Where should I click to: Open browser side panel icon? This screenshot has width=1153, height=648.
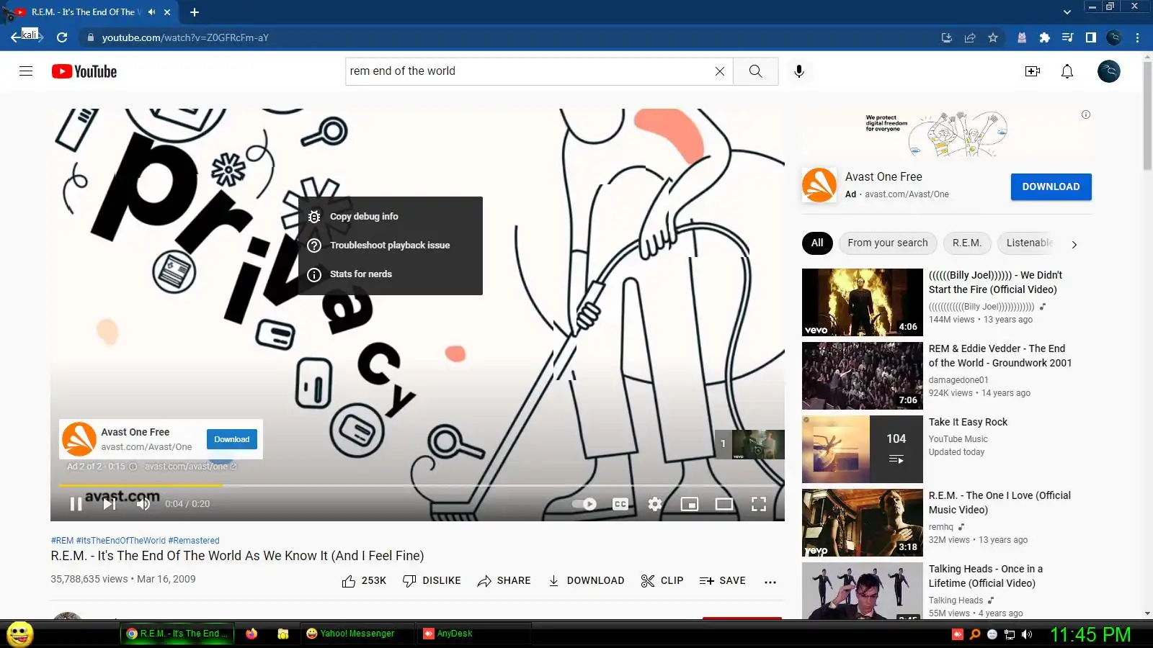(1091, 37)
